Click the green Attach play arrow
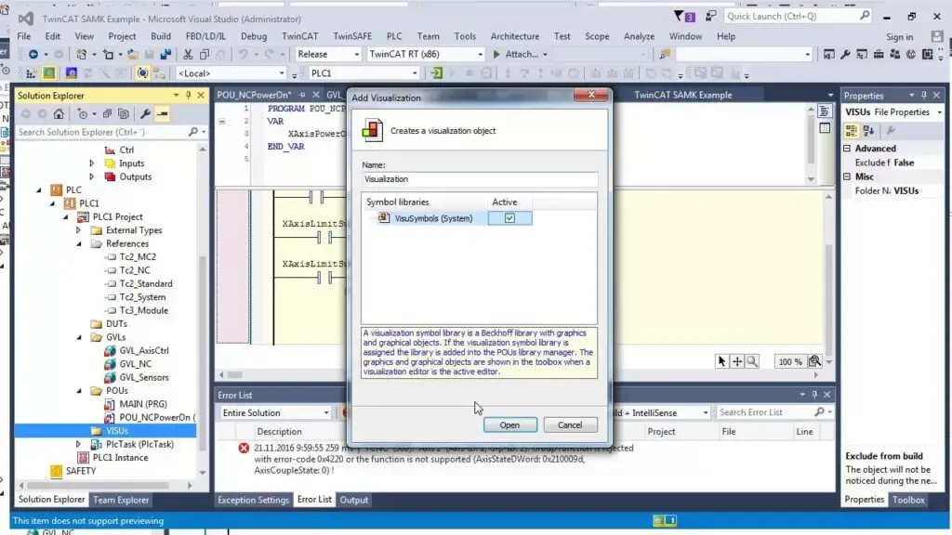 496,55
